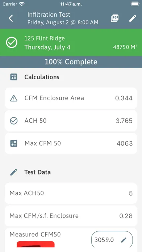
Task: Tap warning triangle on CFM Enclosure Area
Action: (14, 98)
